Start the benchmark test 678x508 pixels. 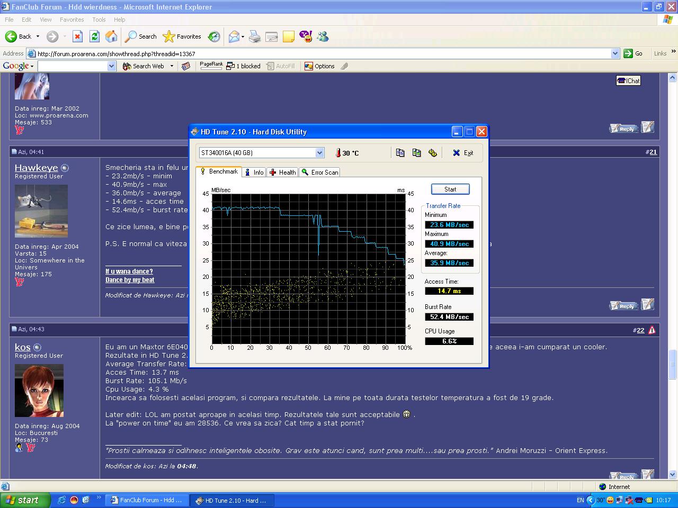(x=450, y=189)
